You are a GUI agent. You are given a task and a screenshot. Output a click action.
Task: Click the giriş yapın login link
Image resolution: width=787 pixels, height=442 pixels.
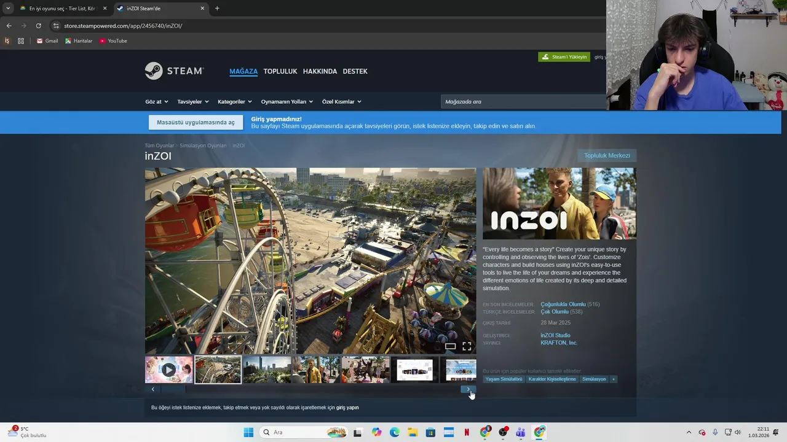(x=347, y=408)
